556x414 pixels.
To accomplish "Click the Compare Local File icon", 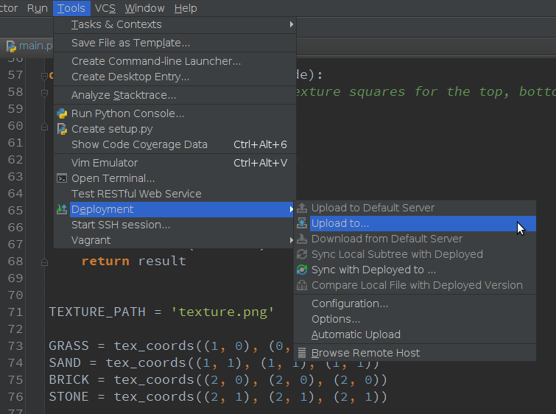I will 302,285.
